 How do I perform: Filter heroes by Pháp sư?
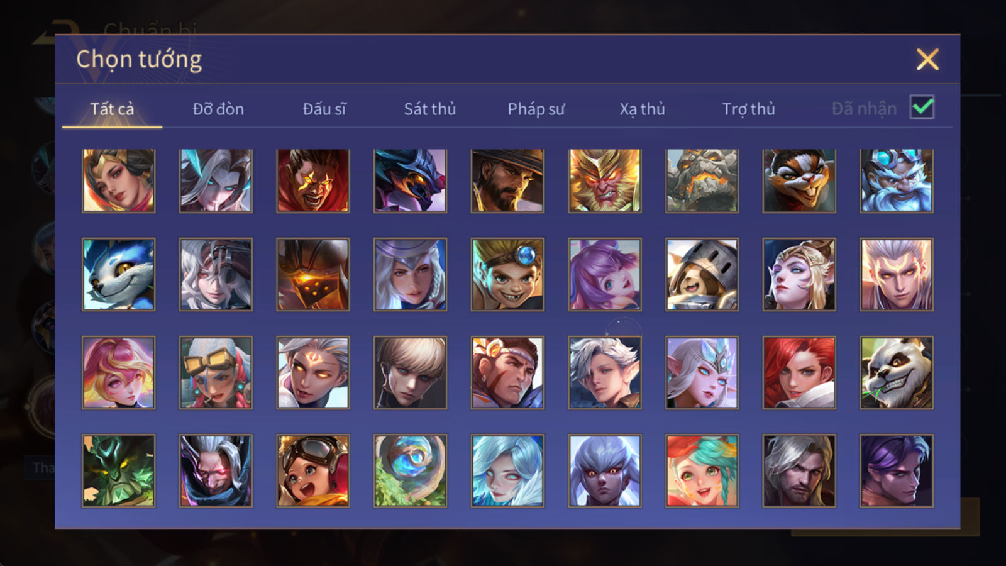pos(536,109)
